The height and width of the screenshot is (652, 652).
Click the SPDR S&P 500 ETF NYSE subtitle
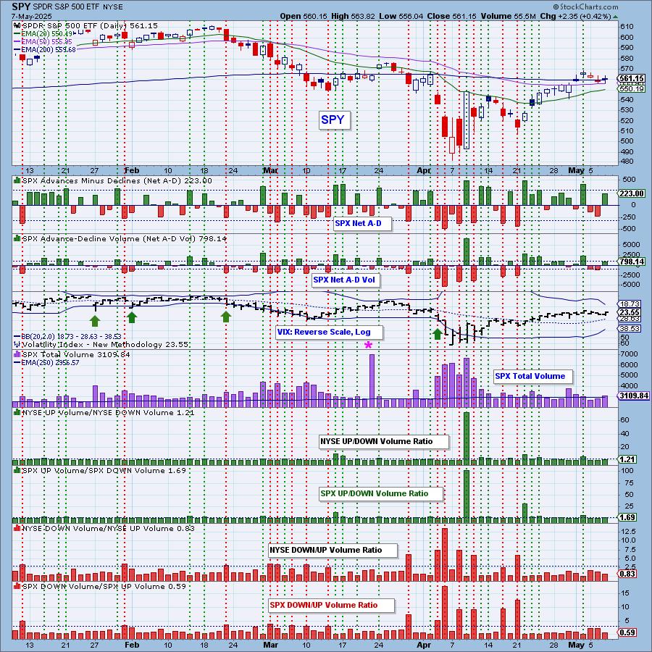tap(77, 7)
